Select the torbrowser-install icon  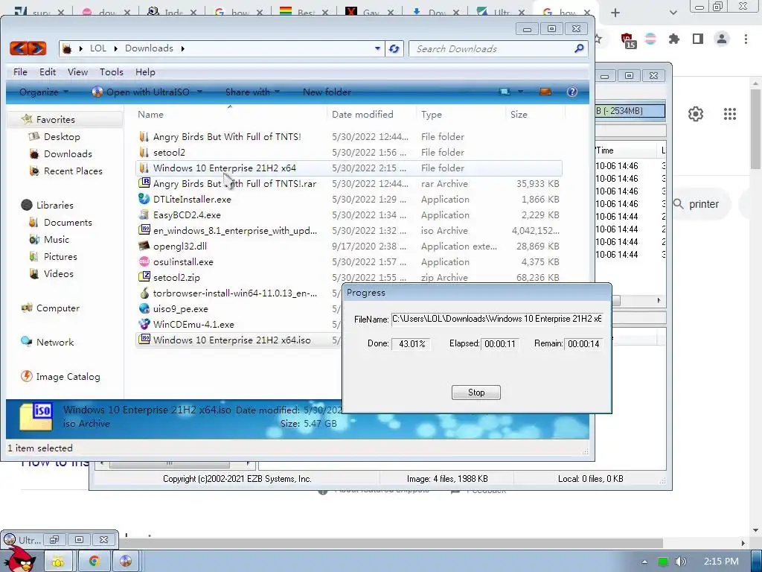tap(144, 293)
